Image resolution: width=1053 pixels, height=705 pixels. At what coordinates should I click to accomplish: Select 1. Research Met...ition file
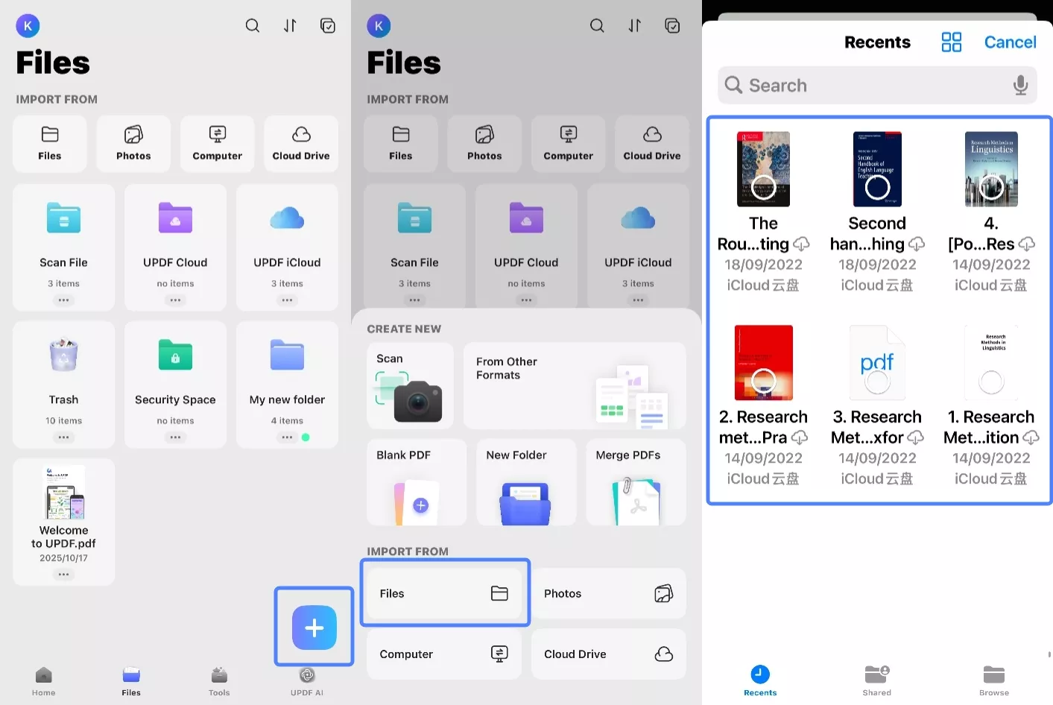tap(991, 405)
